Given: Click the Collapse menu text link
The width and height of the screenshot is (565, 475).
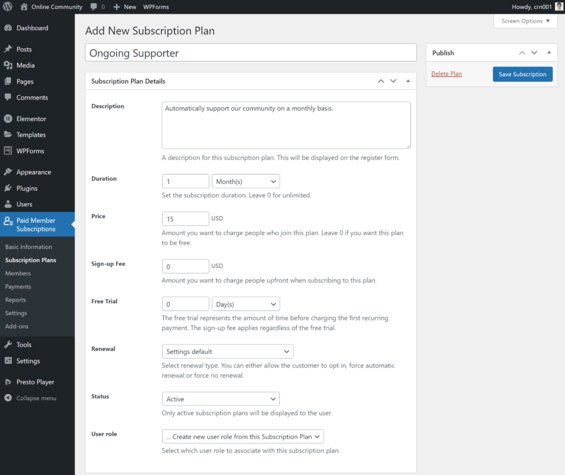Looking at the screenshot, I should point(36,398).
